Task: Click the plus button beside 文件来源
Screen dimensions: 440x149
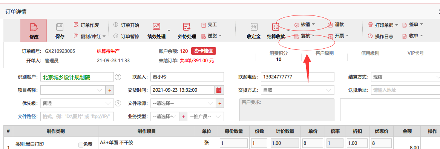Action: click(x=220, y=103)
